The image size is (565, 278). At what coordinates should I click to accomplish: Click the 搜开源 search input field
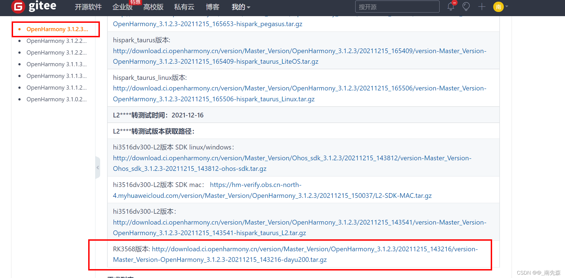(397, 6)
